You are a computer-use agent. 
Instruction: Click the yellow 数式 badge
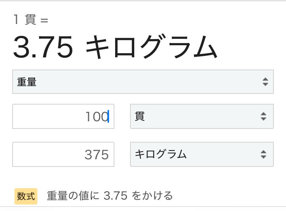(26, 196)
